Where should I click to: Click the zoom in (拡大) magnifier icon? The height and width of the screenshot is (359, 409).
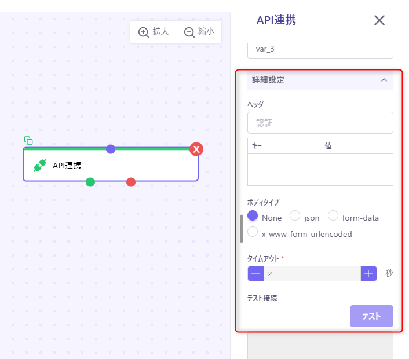(x=144, y=32)
